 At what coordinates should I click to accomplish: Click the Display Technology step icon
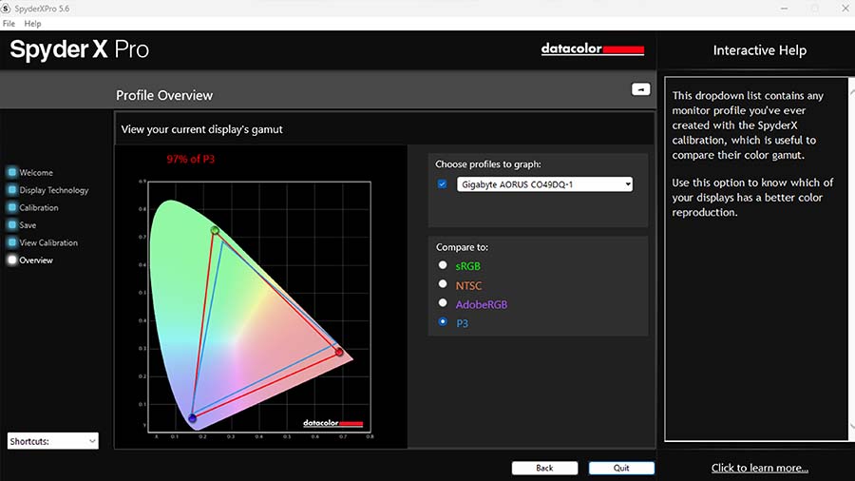click(11, 190)
